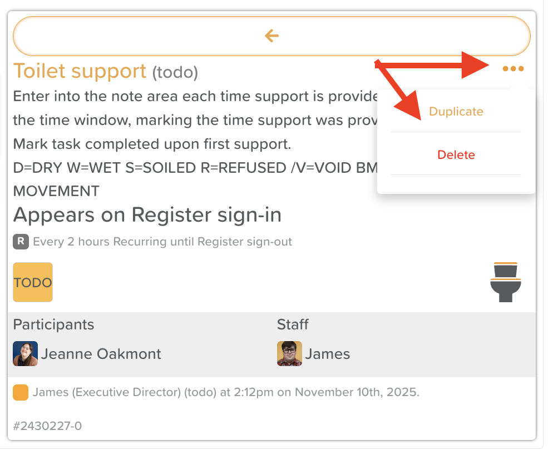Click the gray R recurring badge
Image resolution: width=553 pixels, height=460 pixels.
coord(21,242)
